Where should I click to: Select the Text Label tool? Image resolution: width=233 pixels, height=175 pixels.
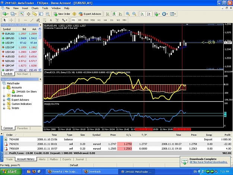[57, 20]
